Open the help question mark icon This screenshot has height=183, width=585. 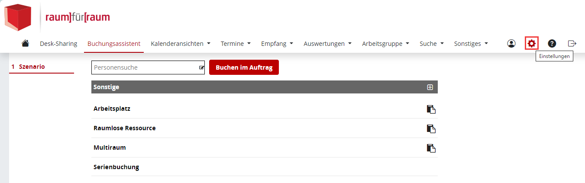[x=552, y=43]
